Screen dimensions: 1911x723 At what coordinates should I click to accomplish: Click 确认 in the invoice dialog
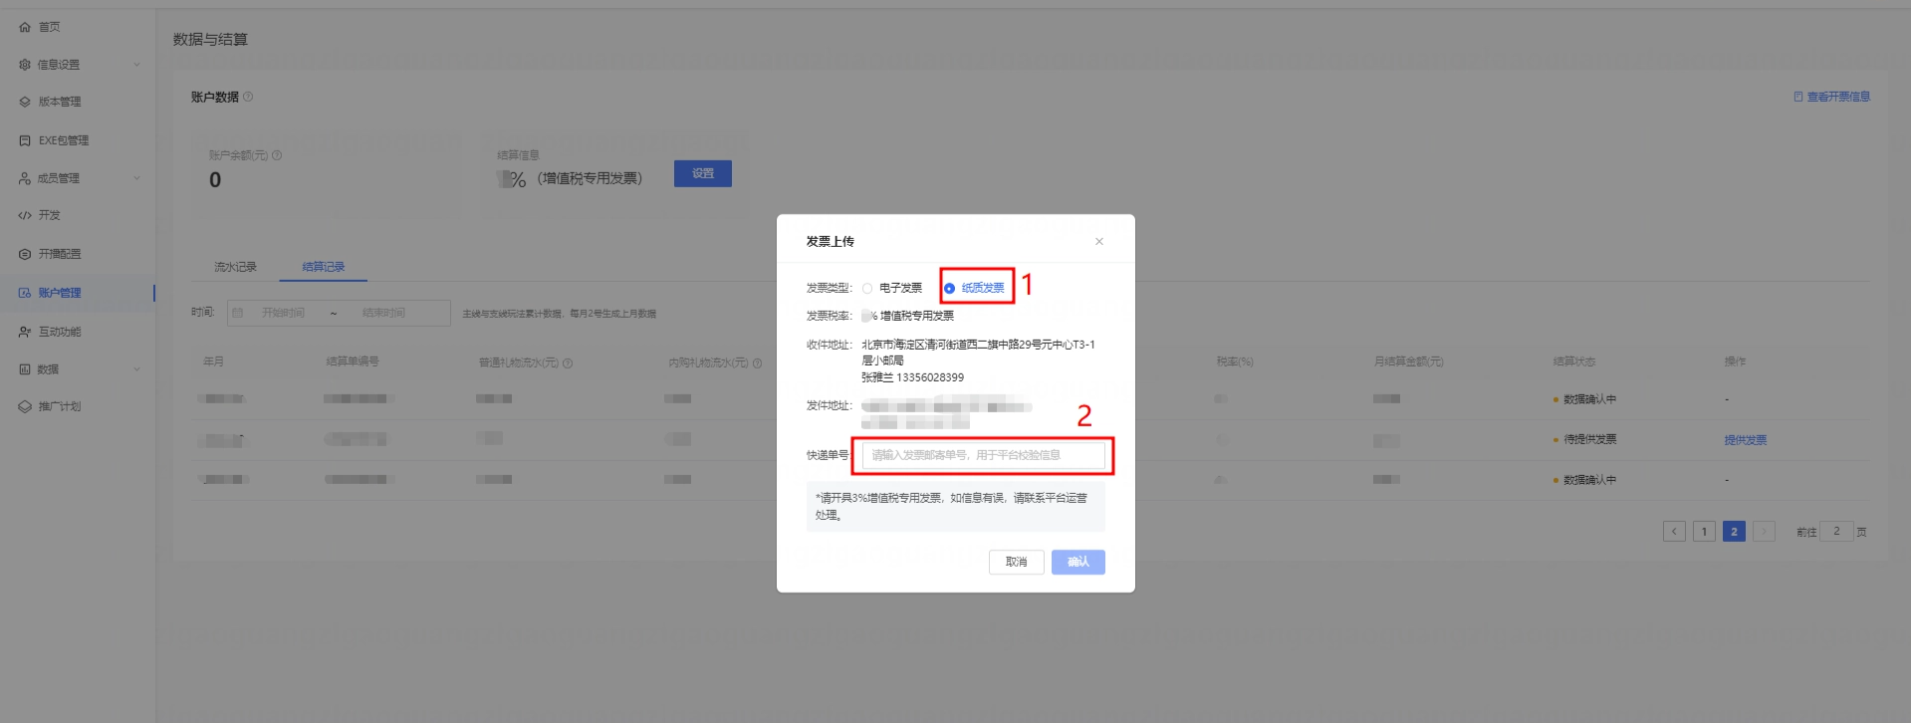(x=1078, y=562)
